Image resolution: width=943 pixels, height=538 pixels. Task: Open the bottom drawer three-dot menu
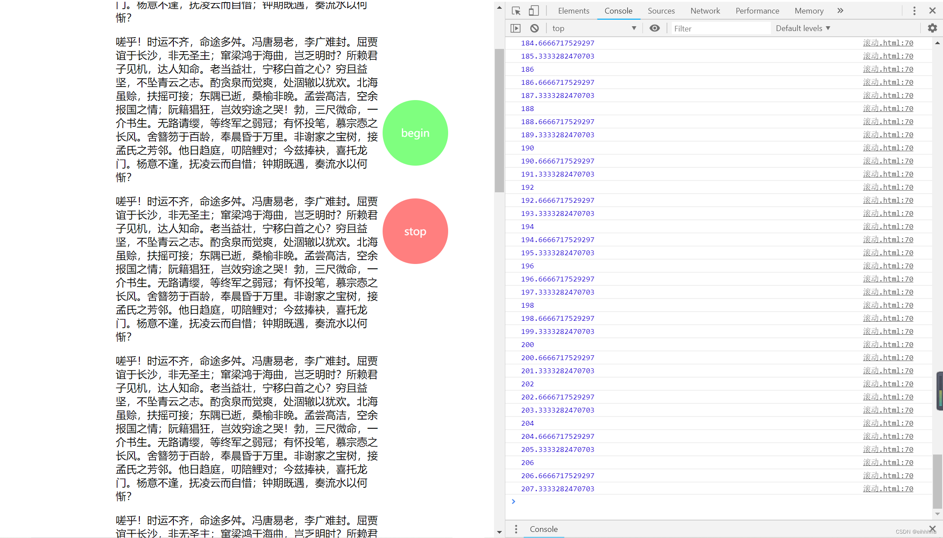coord(516,529)
